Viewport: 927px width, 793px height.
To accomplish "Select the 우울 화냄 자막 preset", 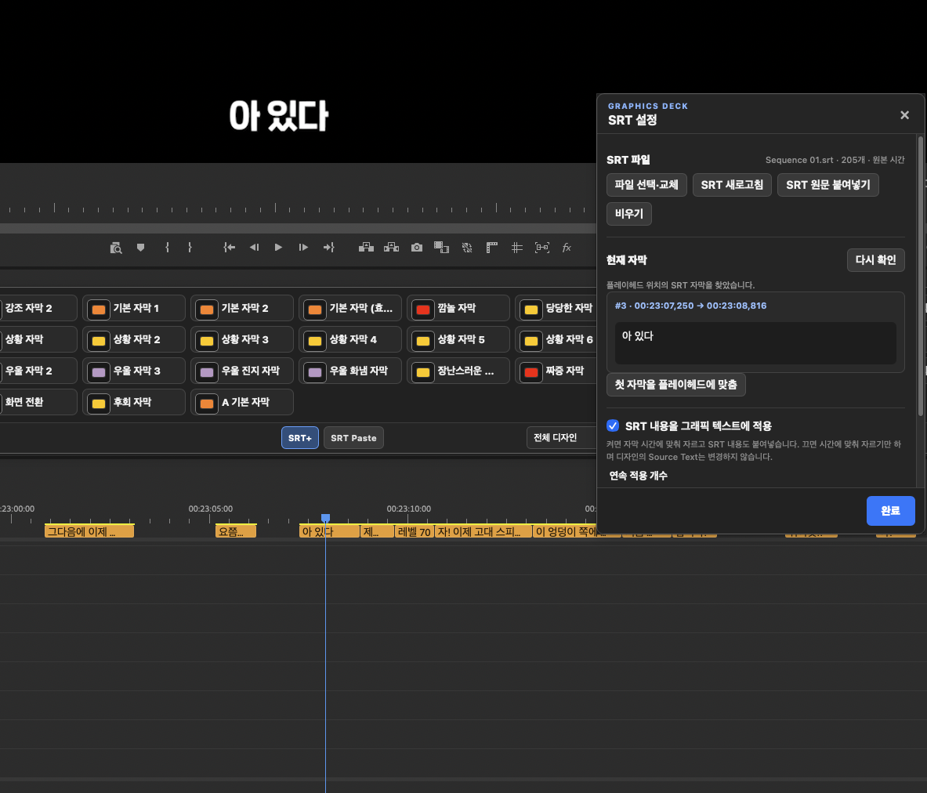I will [x=350, y=371].
